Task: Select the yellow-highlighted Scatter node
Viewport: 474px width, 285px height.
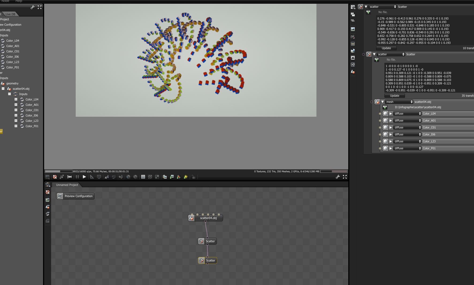Action: pyautogui.click(x=207, y=260)
